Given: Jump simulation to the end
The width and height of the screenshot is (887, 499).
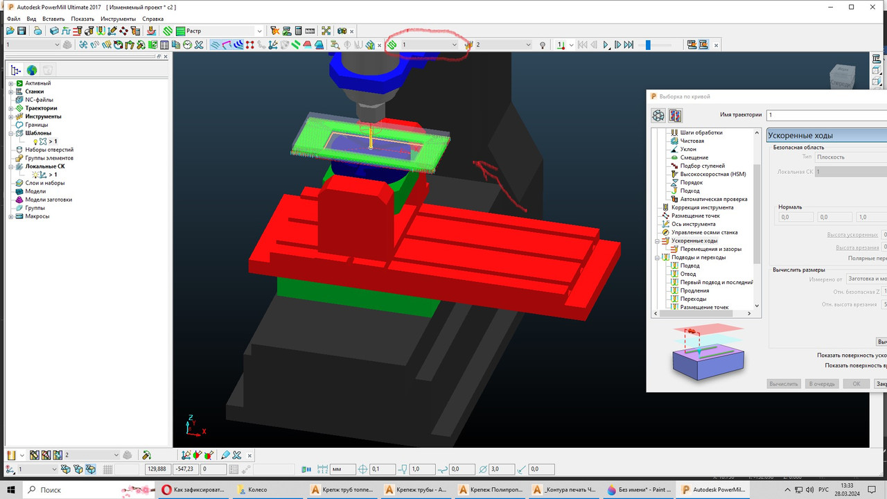Looking at the screenshot, I should (x=629, y=44).
